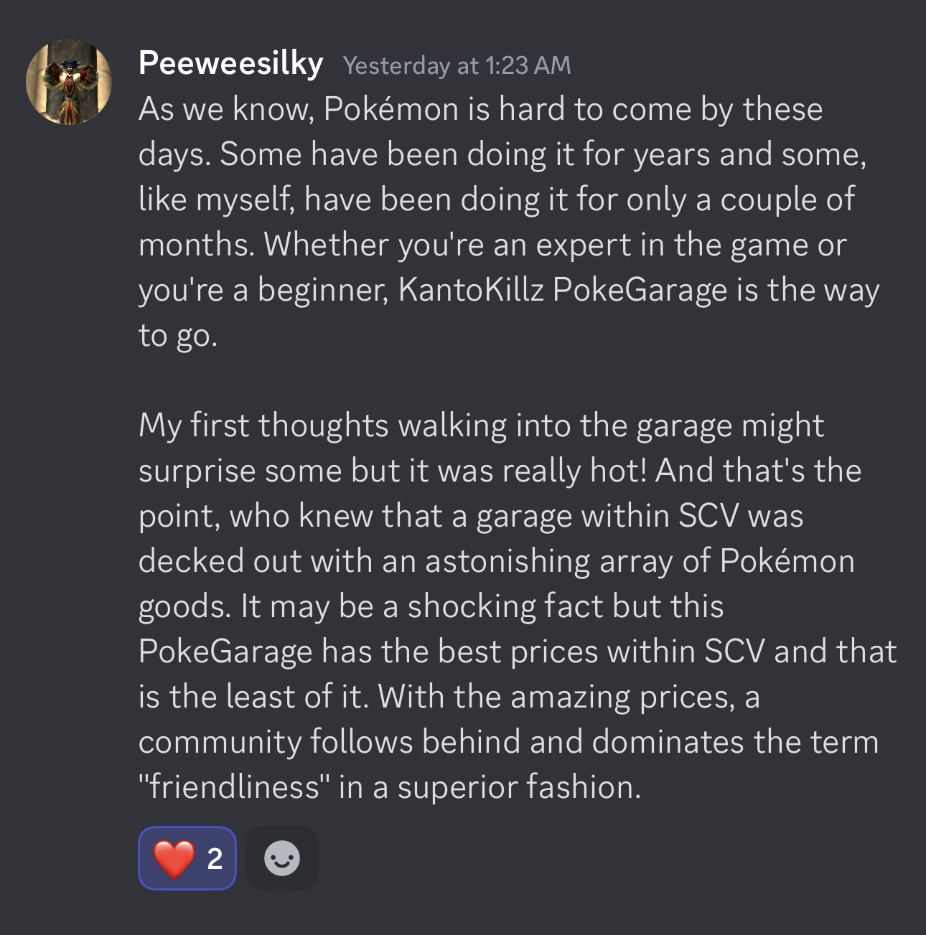Click the "Yesterday at 1:23 AM" timestamp
Screen dimensions: 926x935
(x=457, y=65)
